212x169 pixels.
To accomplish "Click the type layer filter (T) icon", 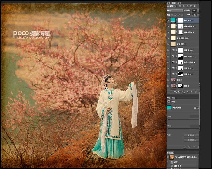I will click(x=187, y=6).
